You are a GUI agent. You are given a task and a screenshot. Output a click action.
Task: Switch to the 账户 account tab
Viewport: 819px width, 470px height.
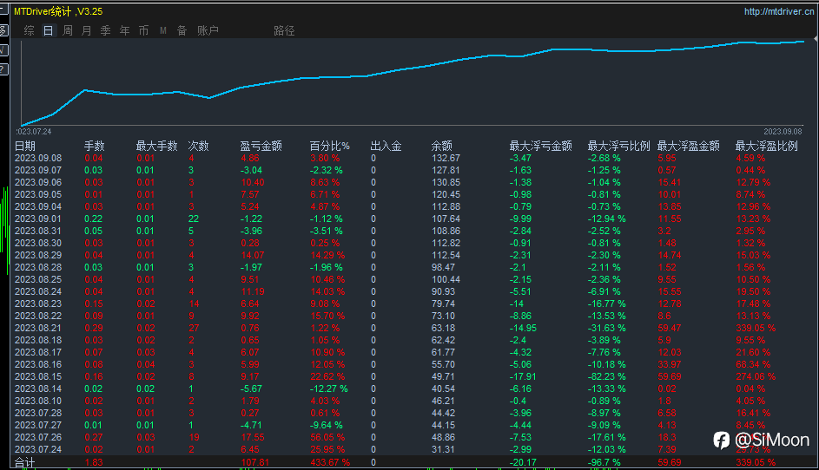pos(208,30)
